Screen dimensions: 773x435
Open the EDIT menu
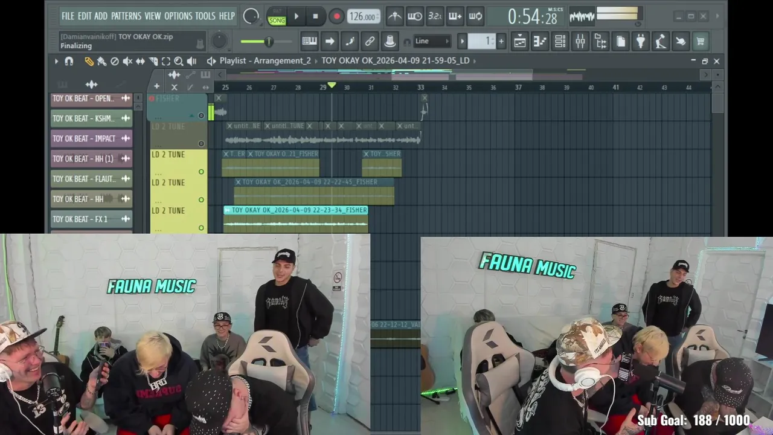pos(85,16)
